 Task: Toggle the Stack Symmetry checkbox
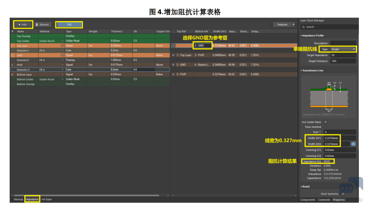(343, 194)
